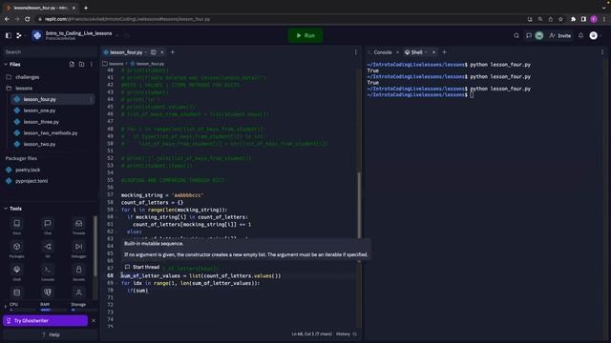Viewport: 611px width, 343px height.
Task: Dismiss the Try Ghostwriter banner
Action: tap(94, 320)
